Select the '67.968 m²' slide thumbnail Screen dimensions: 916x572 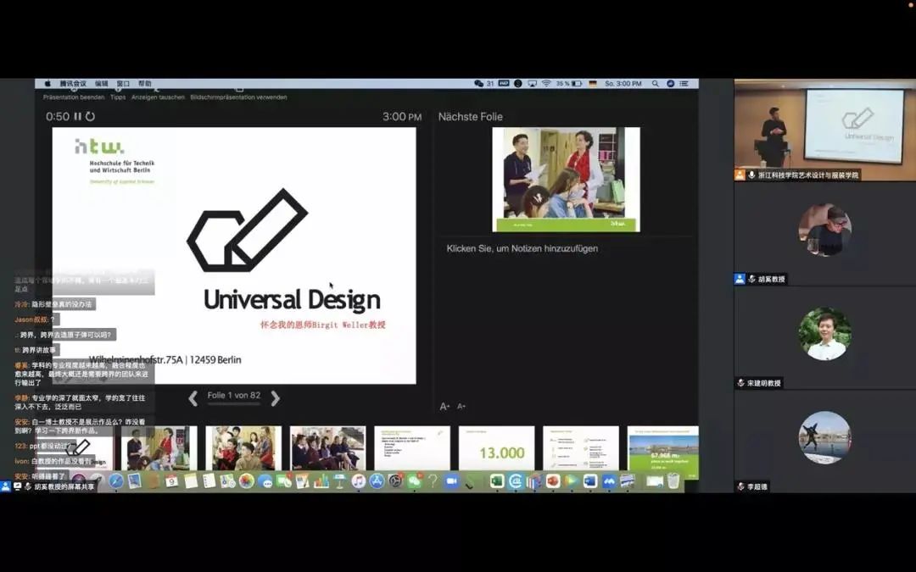[x=662, y=448]
